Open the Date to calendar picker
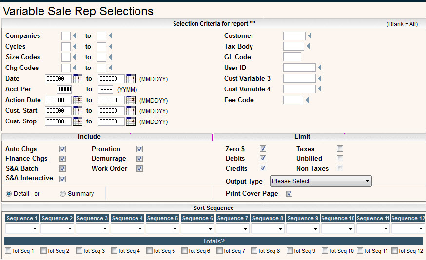 [131, 79]
